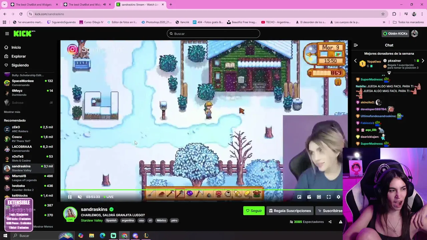Click the Kick search field Buscar
This screenshot has width=427, height=240.
click(213, 34)
